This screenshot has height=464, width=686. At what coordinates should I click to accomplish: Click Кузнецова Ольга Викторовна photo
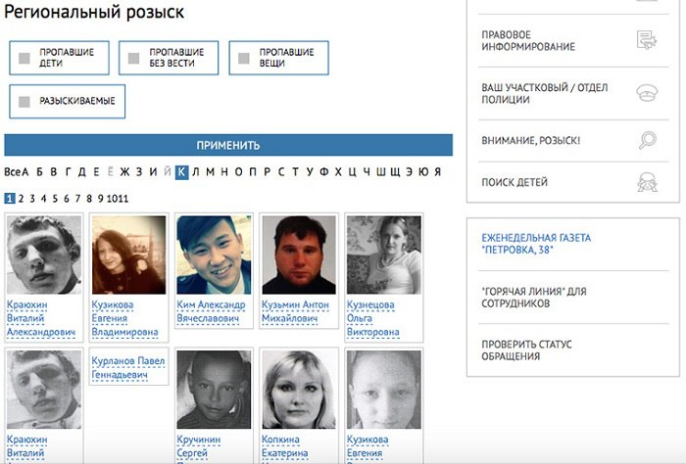click(x=384, y=255)
